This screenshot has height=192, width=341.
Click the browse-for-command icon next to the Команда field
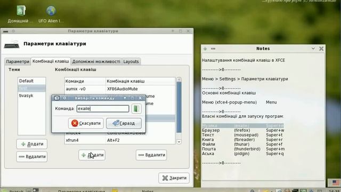[136, 109]
